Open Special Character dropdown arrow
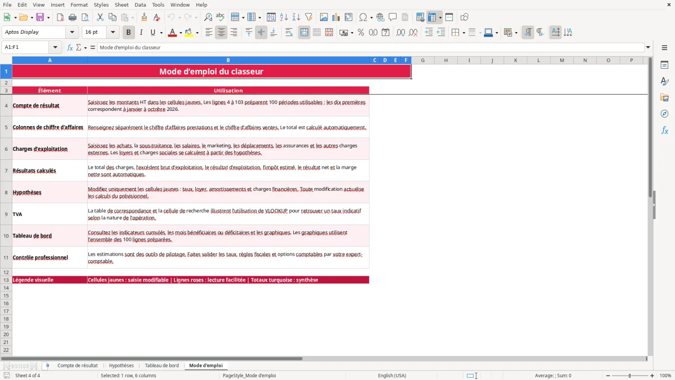 pos(372,17)
